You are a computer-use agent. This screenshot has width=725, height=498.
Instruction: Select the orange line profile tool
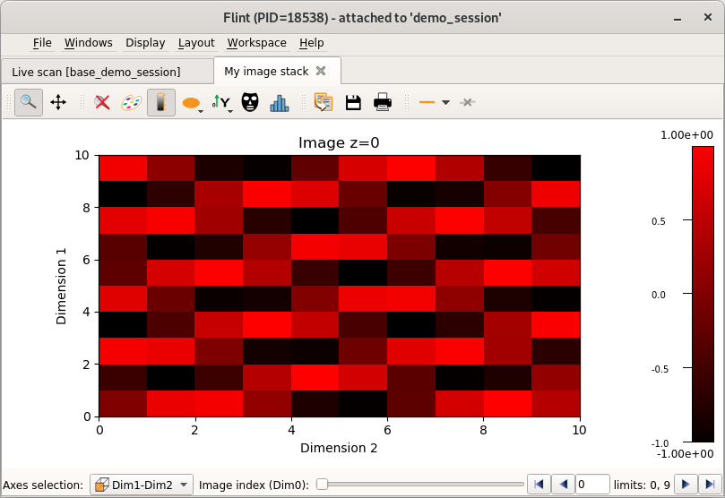pos(427,102)
